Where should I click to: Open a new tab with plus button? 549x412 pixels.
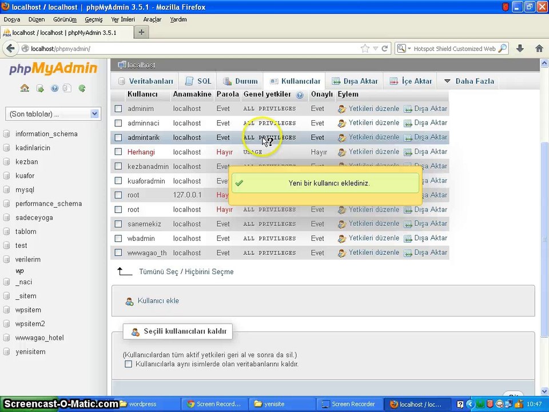pyautogui.click(x=141, y=32)
